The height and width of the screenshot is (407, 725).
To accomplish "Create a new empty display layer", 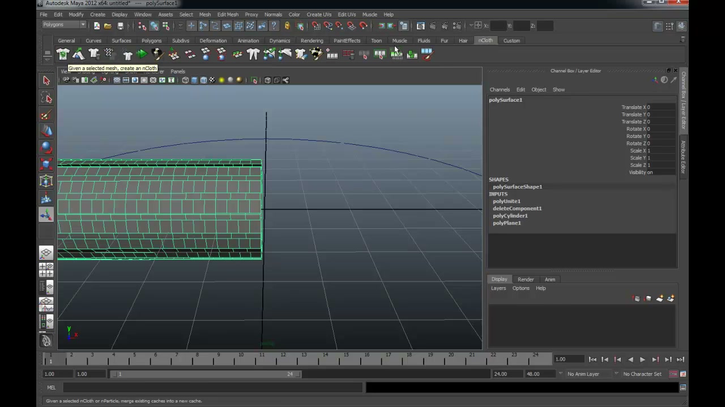I will coord(660,298).
